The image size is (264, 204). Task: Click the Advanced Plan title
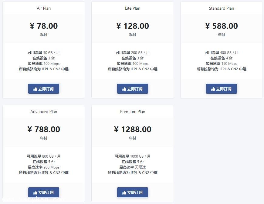pyautogui.click(x=44, y=112)
